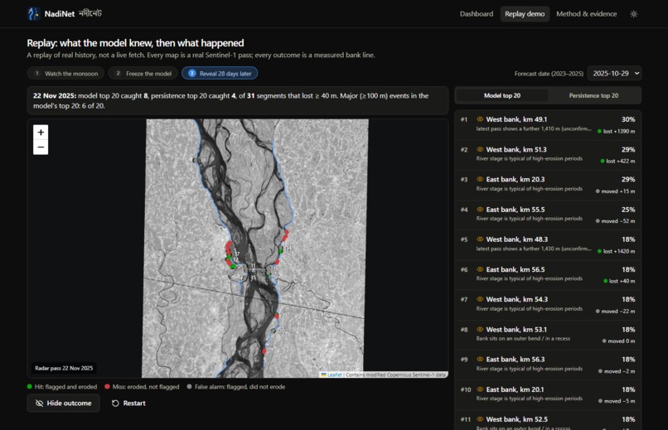Toggle the light/dark theme sun icon
The height and width of the screenshot is (430, 668).
(x=633, y=14)
